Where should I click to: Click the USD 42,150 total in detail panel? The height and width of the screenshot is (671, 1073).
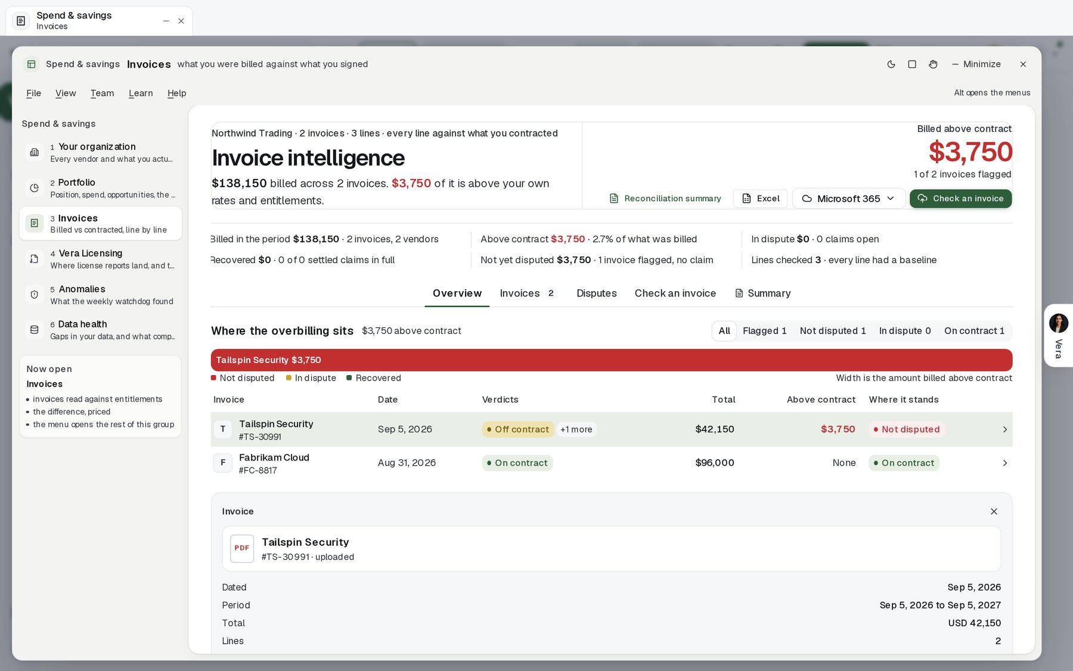pyautogui.click(x=975, y=623)
